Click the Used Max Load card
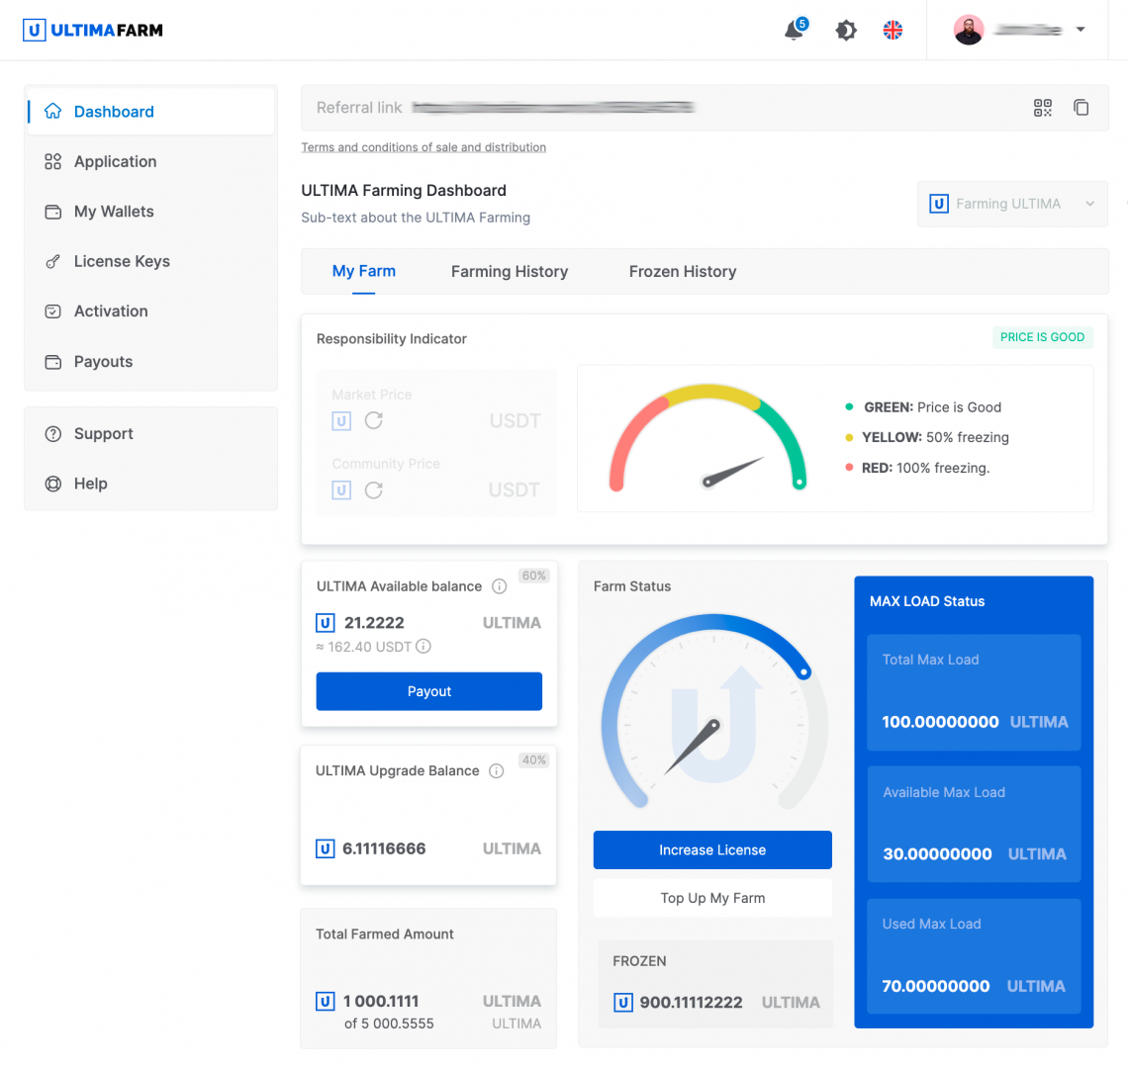Image resolution: width=1128 pixels, height=1068 pixels. [974, 956]
